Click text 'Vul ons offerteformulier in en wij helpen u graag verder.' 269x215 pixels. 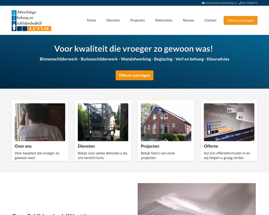[227, 155]
